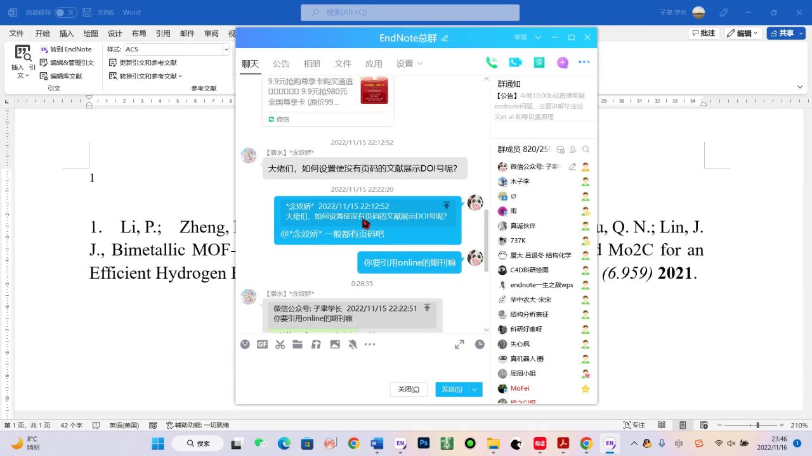Click 更新引文和参考文献 in Word ribbon
Viewport: 812px width, 456px height.
tap(143, 63)
